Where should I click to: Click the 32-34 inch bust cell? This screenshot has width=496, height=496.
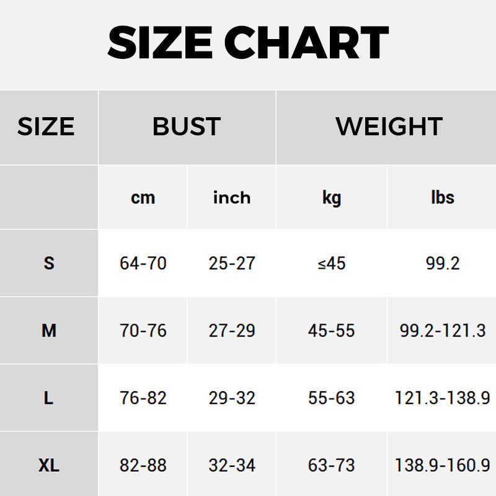(x=232, y=465)
